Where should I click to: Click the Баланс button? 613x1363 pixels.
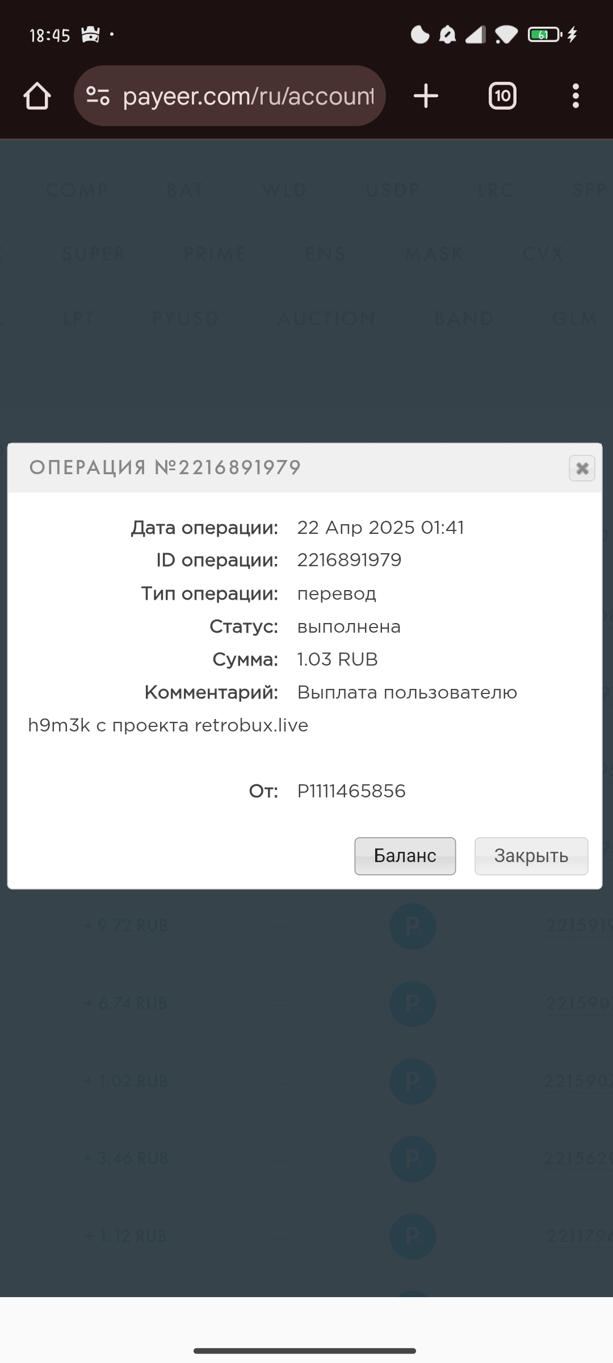tap(405, 856)
